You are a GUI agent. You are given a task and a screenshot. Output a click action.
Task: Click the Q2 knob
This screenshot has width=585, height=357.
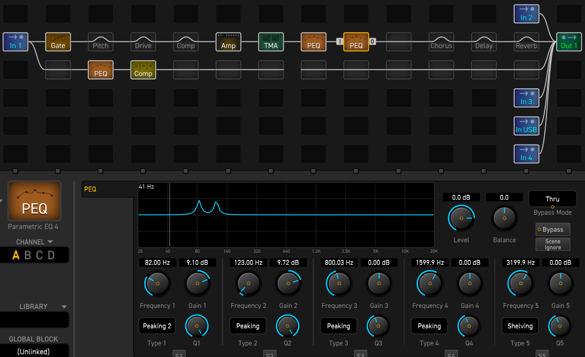coord(288,326)
